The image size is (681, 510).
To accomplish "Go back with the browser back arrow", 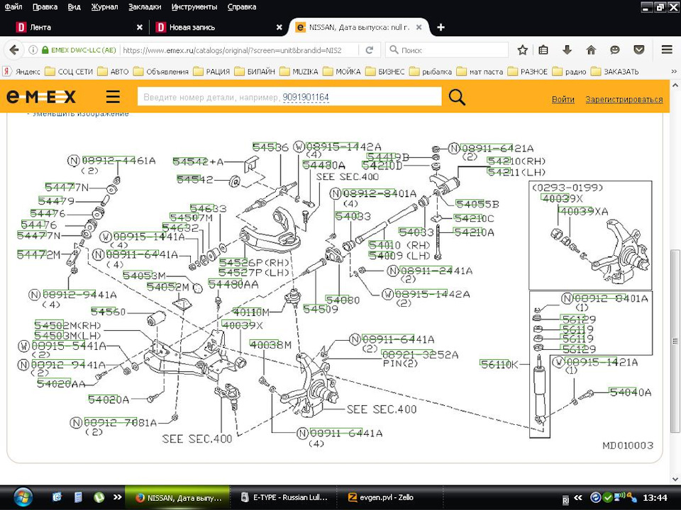I will click(x=14, y=50).
